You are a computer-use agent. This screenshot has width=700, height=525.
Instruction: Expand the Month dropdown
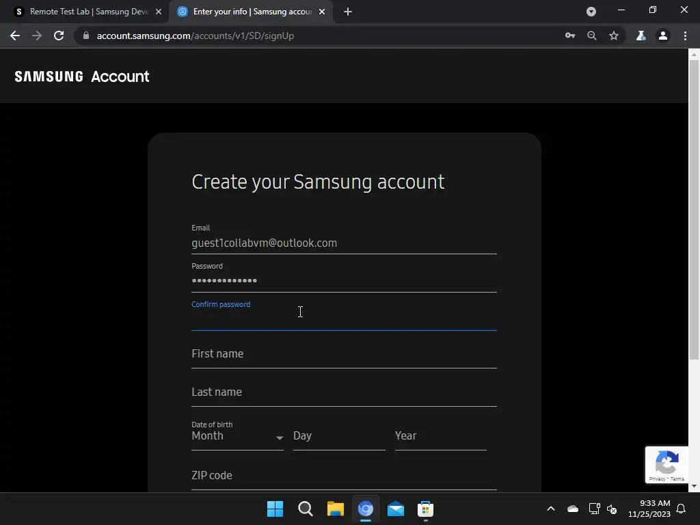(x=237, y=436)
